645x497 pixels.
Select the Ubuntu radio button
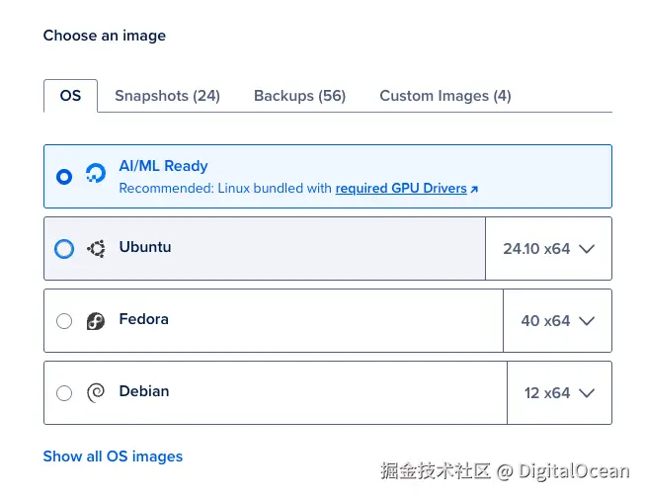[x=64, y=249]
